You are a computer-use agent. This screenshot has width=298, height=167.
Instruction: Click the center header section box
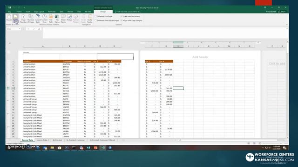[78, 57]
